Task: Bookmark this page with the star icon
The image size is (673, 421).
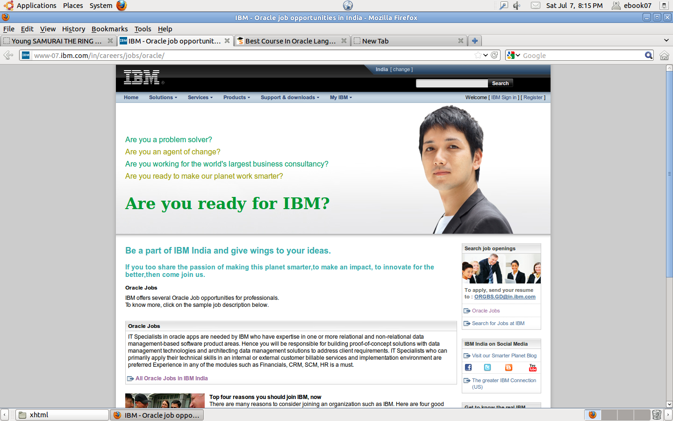Action: click(478, 55)
